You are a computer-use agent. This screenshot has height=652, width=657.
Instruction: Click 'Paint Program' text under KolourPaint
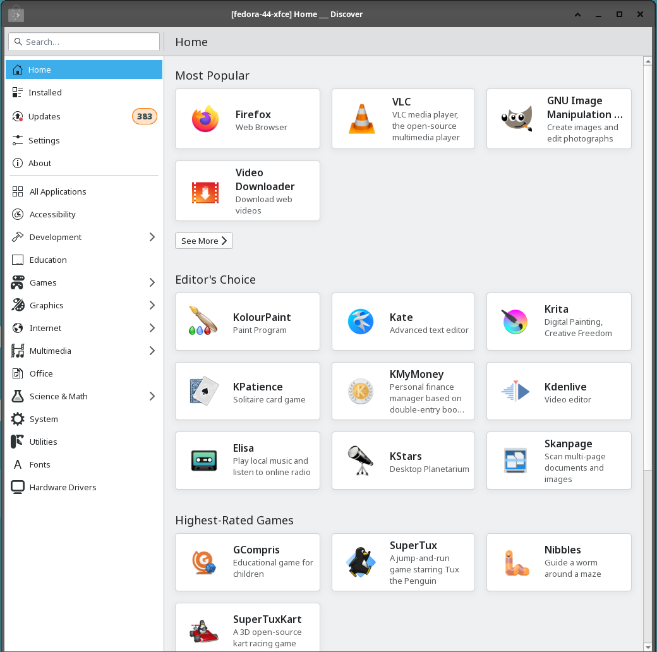(260, 330)
